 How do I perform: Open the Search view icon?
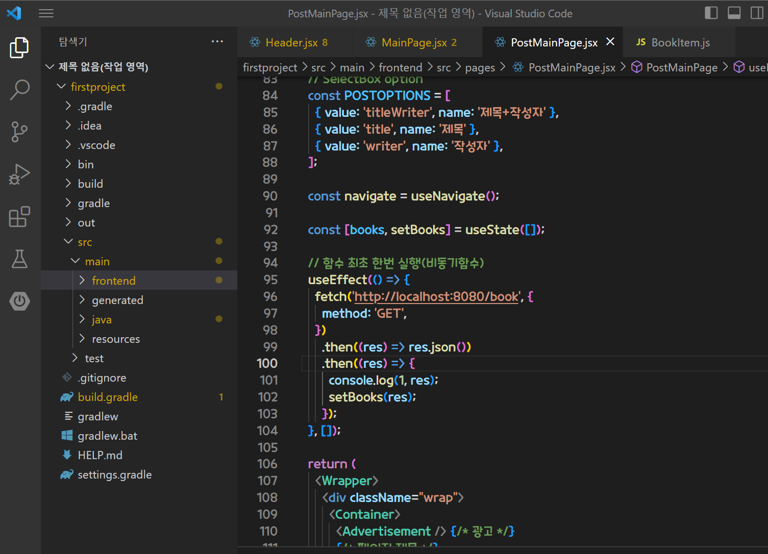(19, 90)
